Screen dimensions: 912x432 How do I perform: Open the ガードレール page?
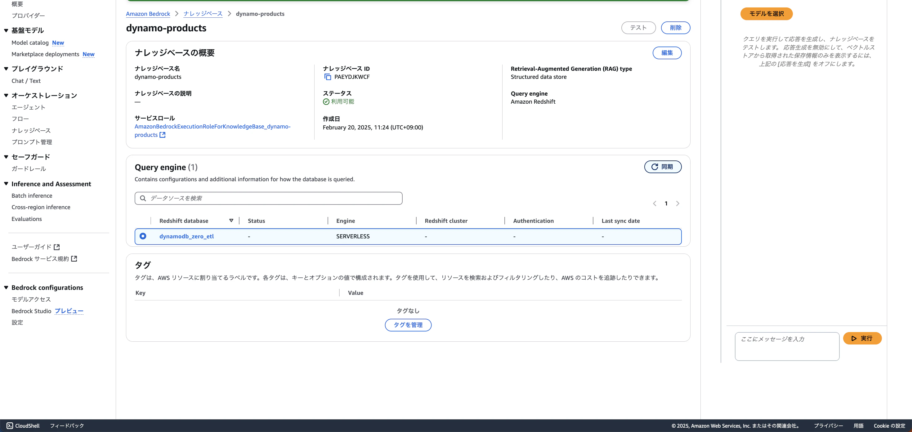[x=28, y=169]
